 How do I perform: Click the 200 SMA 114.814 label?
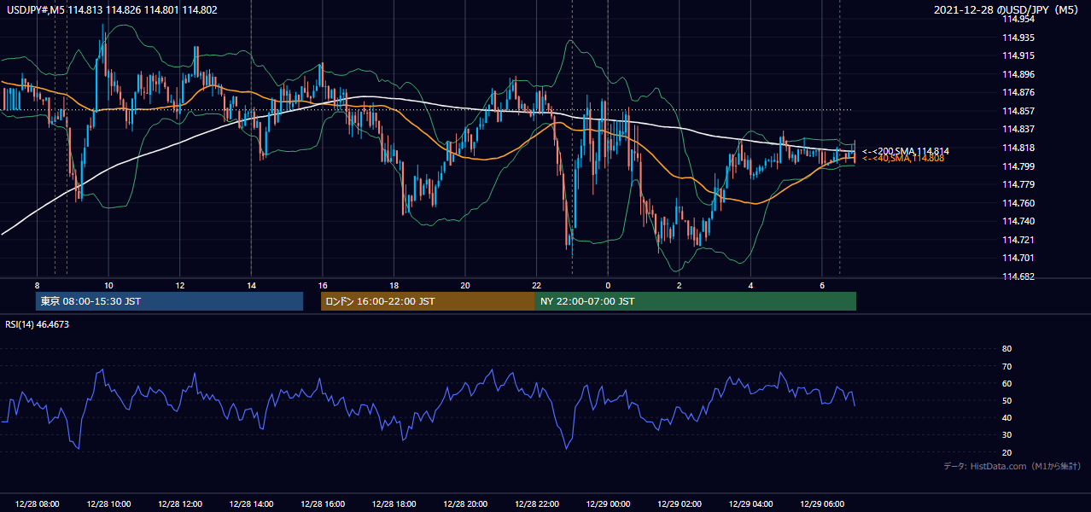(x=906, y=151)
